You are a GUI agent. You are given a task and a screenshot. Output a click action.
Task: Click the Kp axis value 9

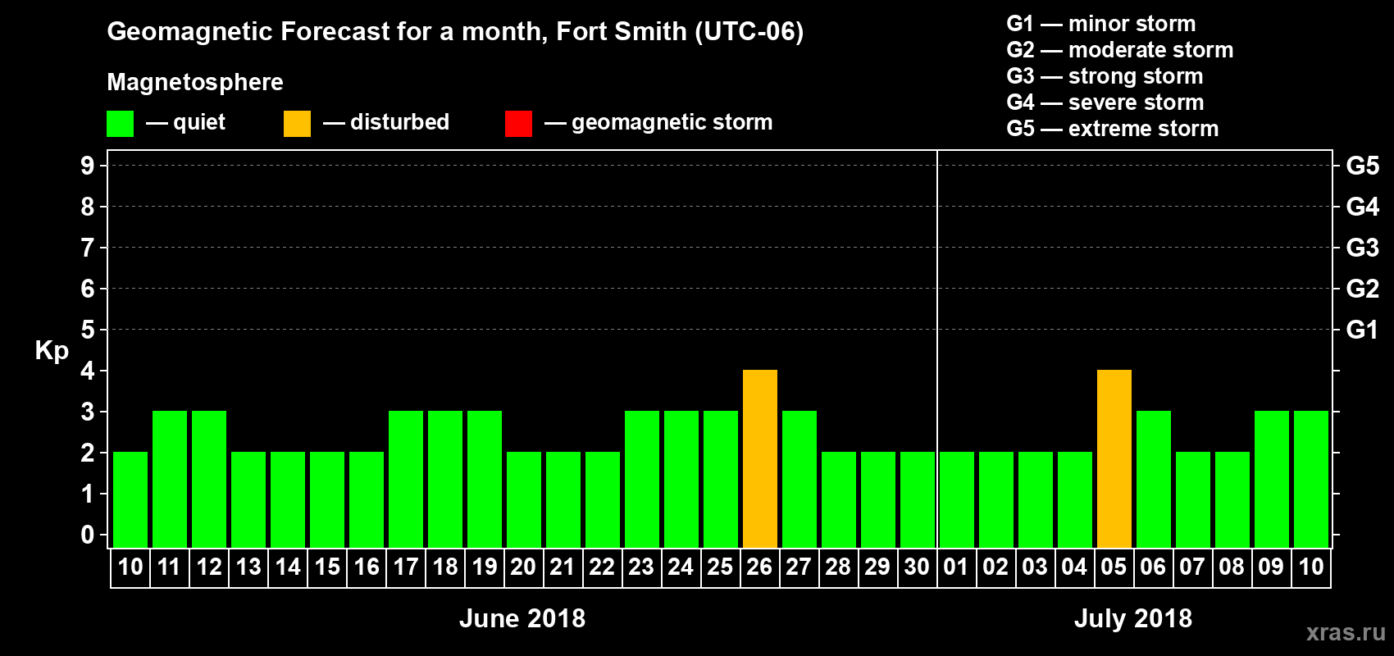click(88, 166)
